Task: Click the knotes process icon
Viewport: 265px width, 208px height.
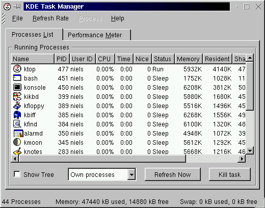Action: tap(17, 151)
